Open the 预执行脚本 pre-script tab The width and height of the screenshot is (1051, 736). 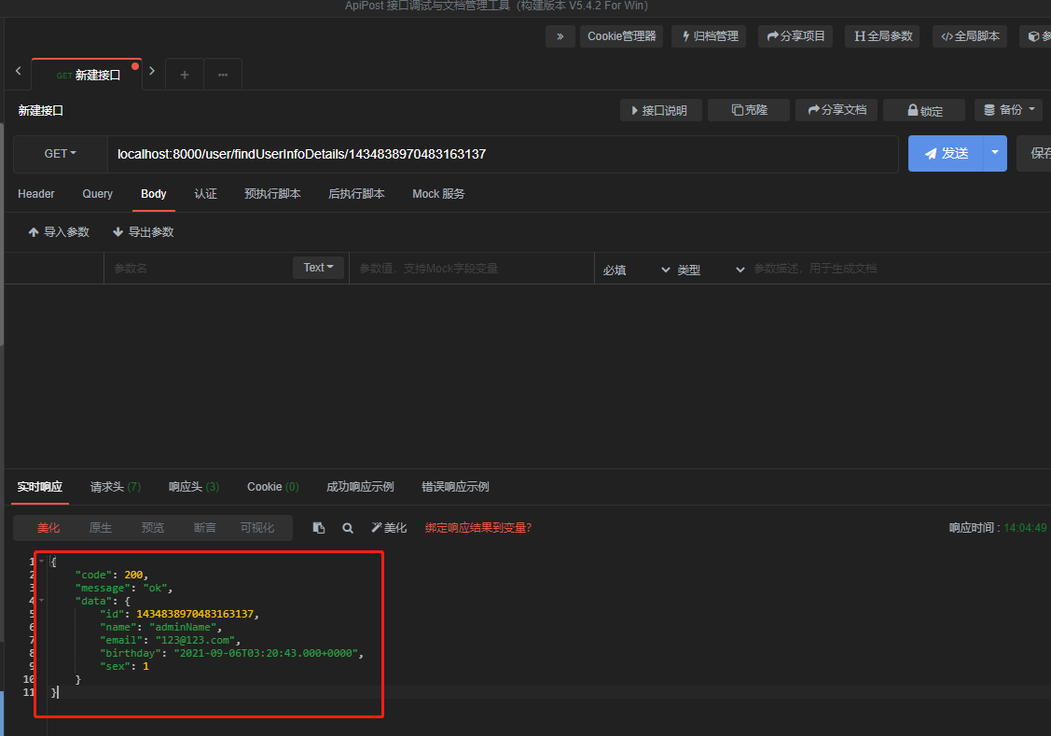272,194
